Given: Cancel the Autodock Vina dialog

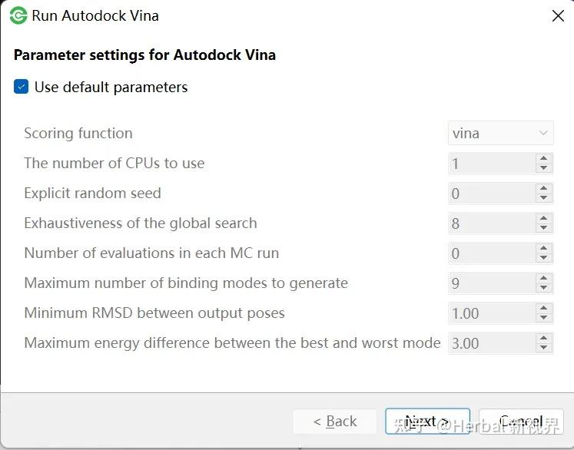Looking at the screenshot, I should tap(521, 421).
